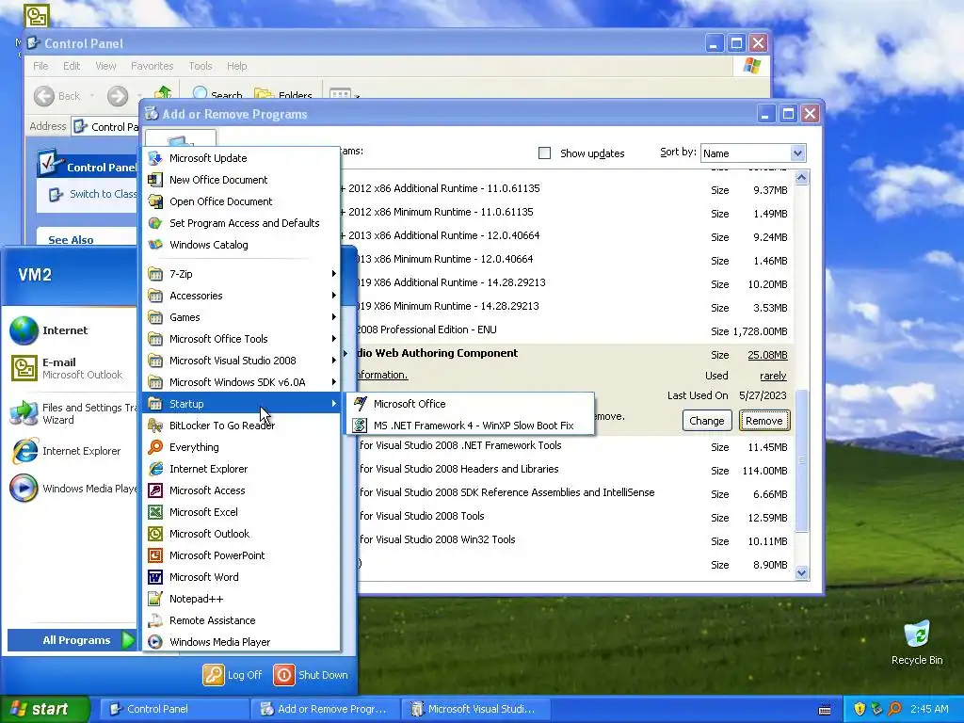Select the Visual Studio 2008 Headers and Libraries row

pos(575,470)
